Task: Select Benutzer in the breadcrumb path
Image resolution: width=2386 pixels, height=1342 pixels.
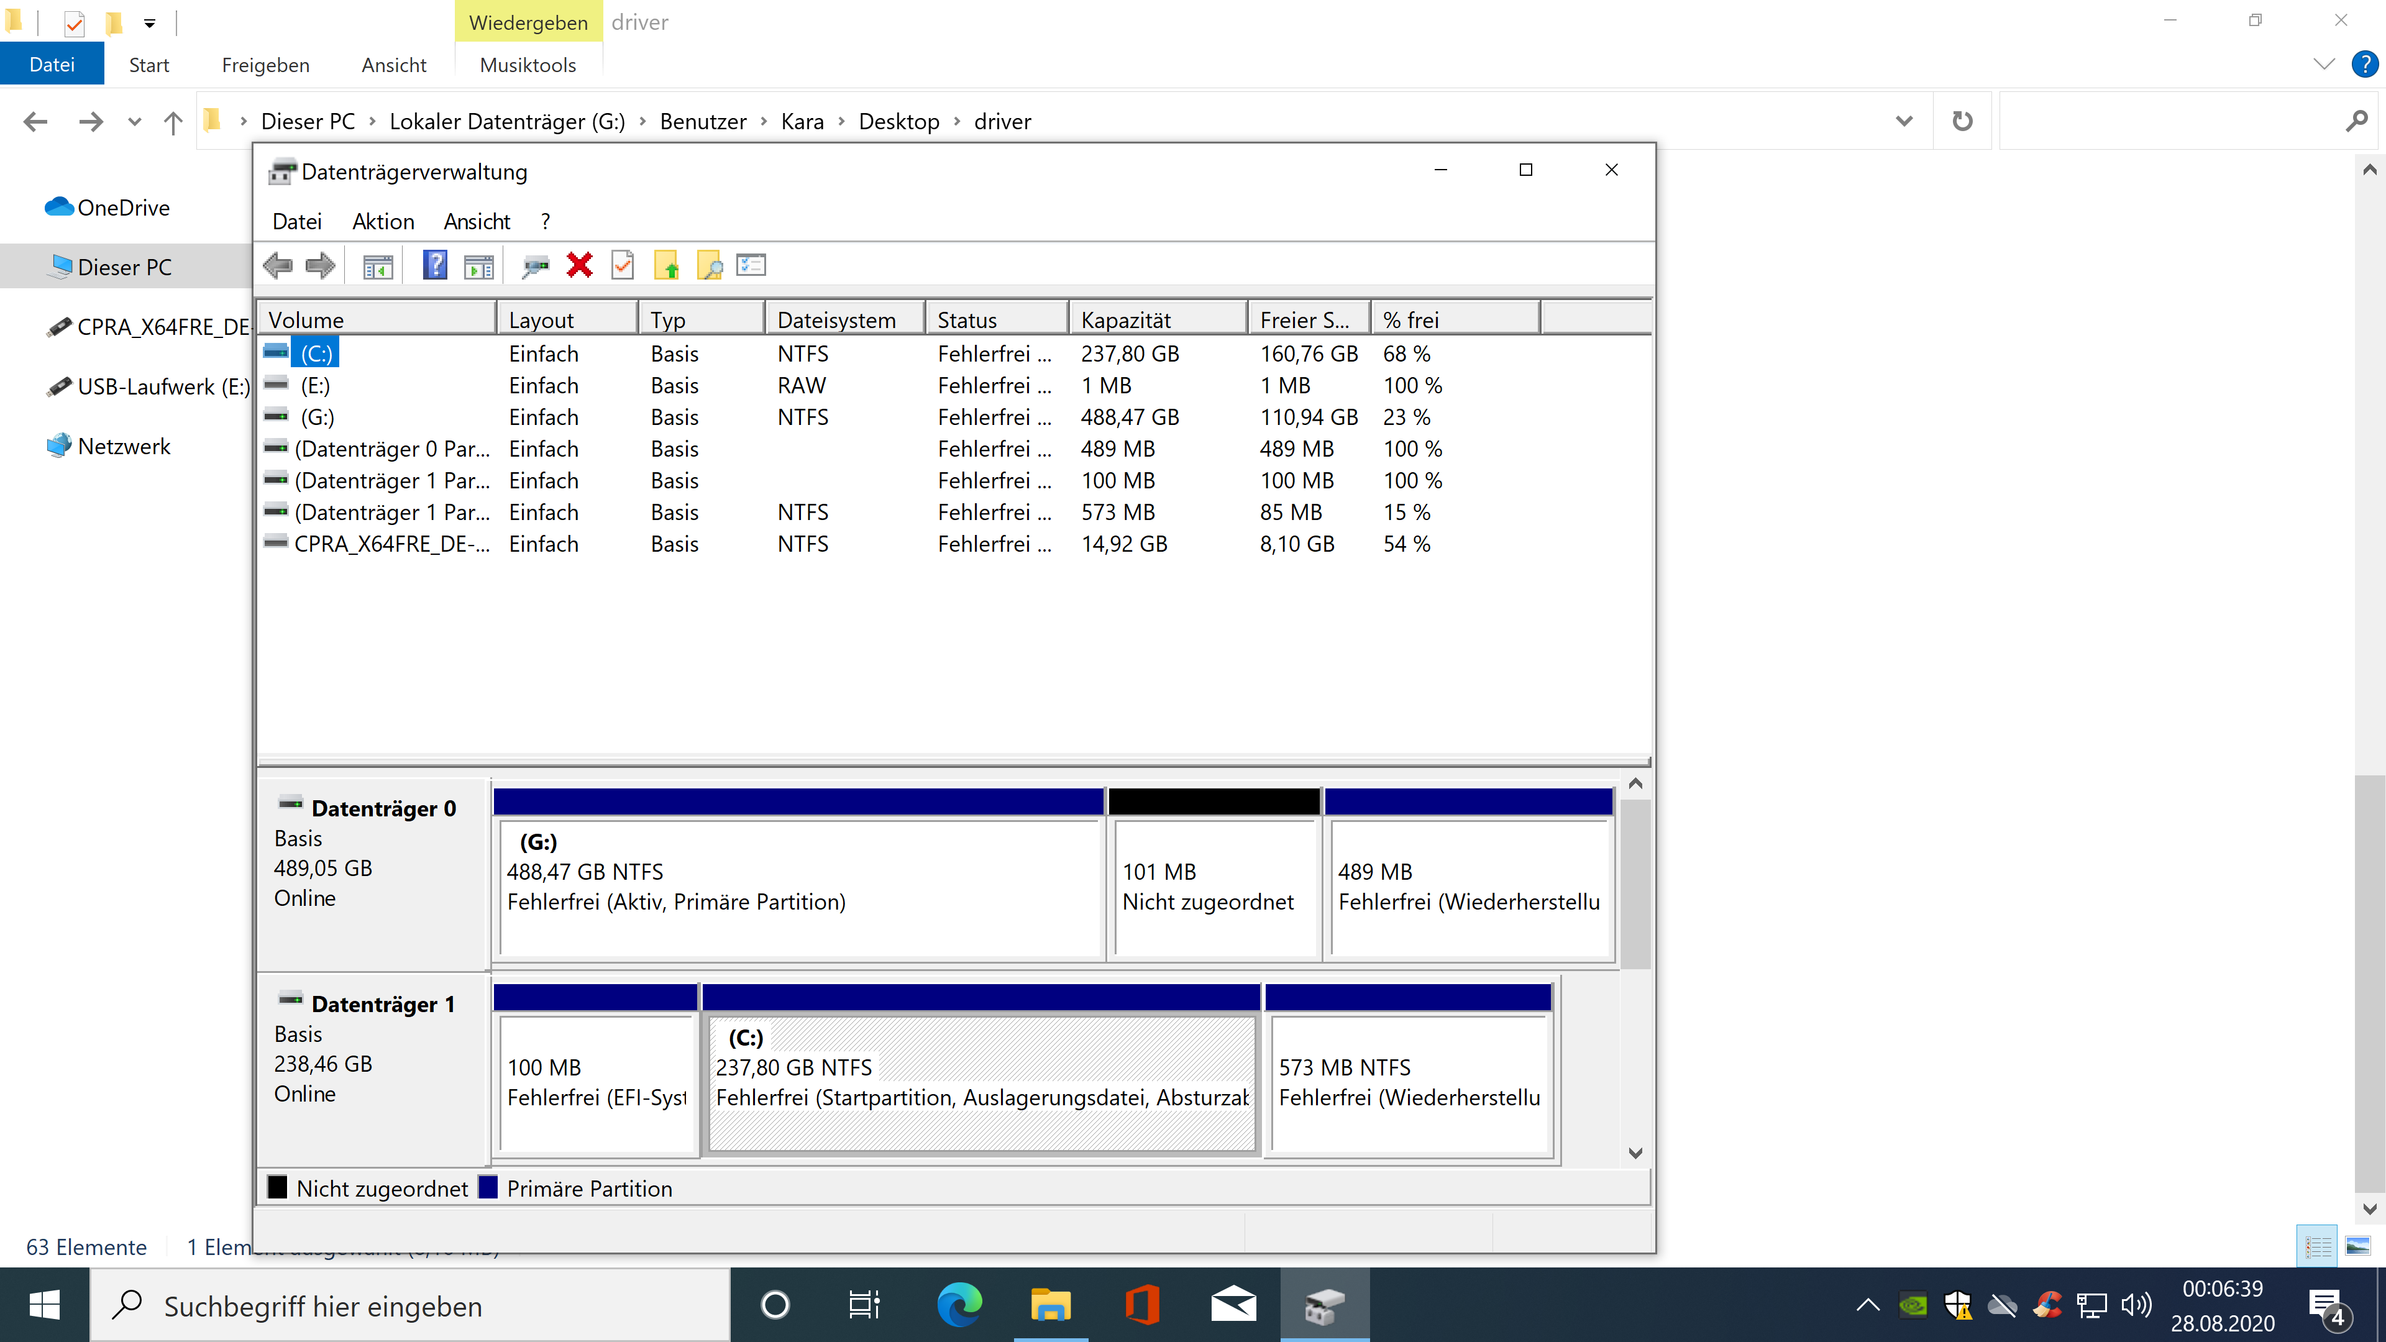Action: point(702,121)
